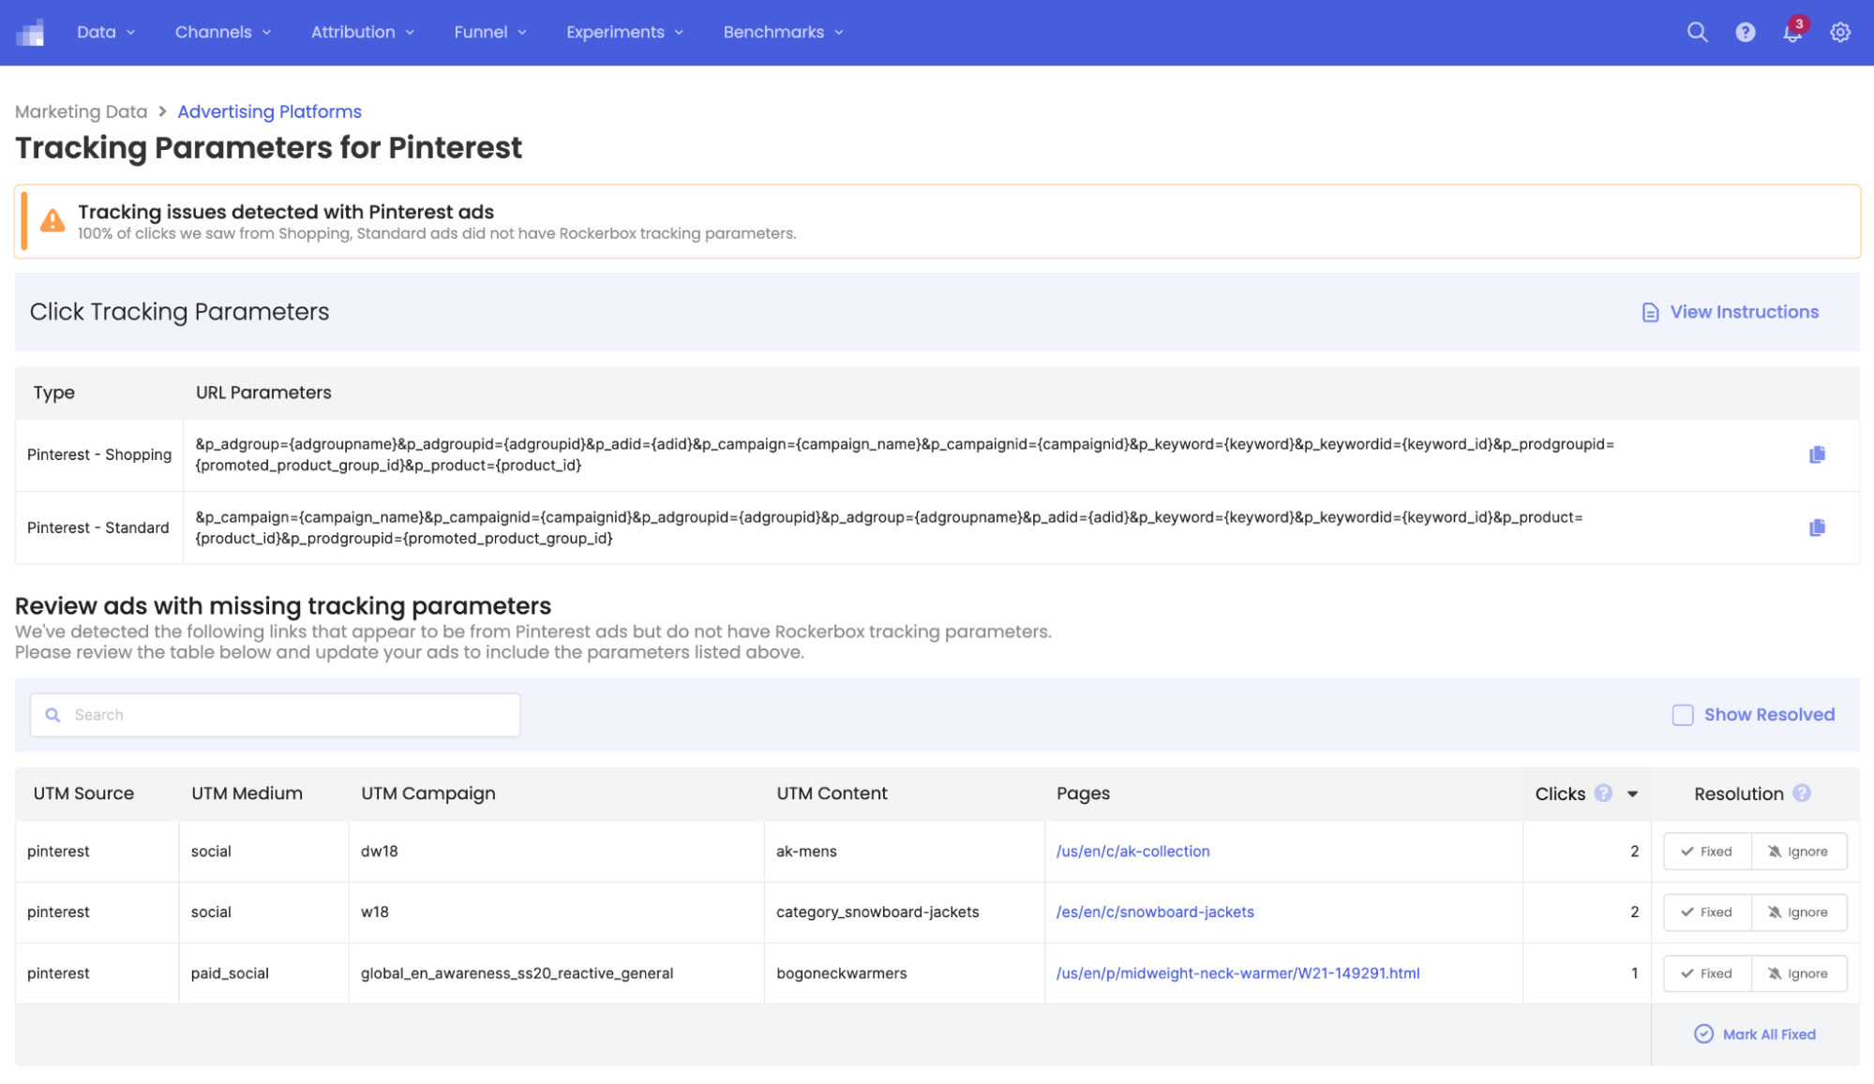Screen dimensions: 1874x1084
Task: Focus the Search input field
Action: click(275, 715)
